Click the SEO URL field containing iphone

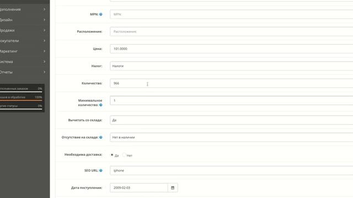point(232,170)
